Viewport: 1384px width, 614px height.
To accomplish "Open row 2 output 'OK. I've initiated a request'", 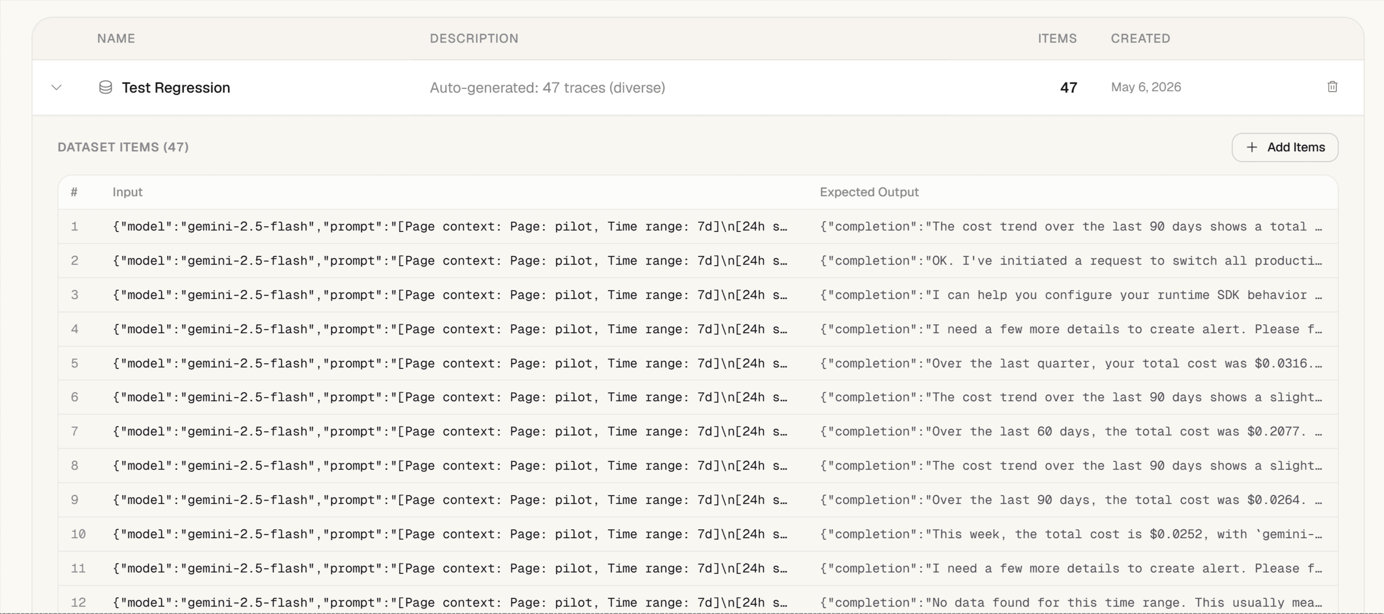I will coord(1071,260).
